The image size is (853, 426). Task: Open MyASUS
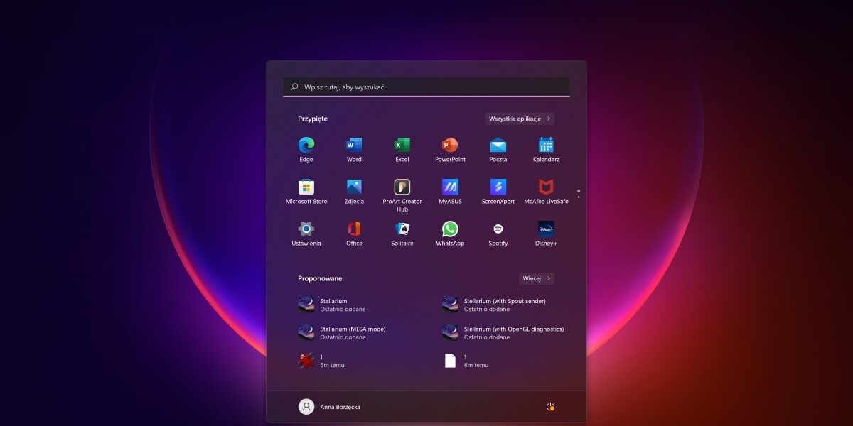(451, 190)
